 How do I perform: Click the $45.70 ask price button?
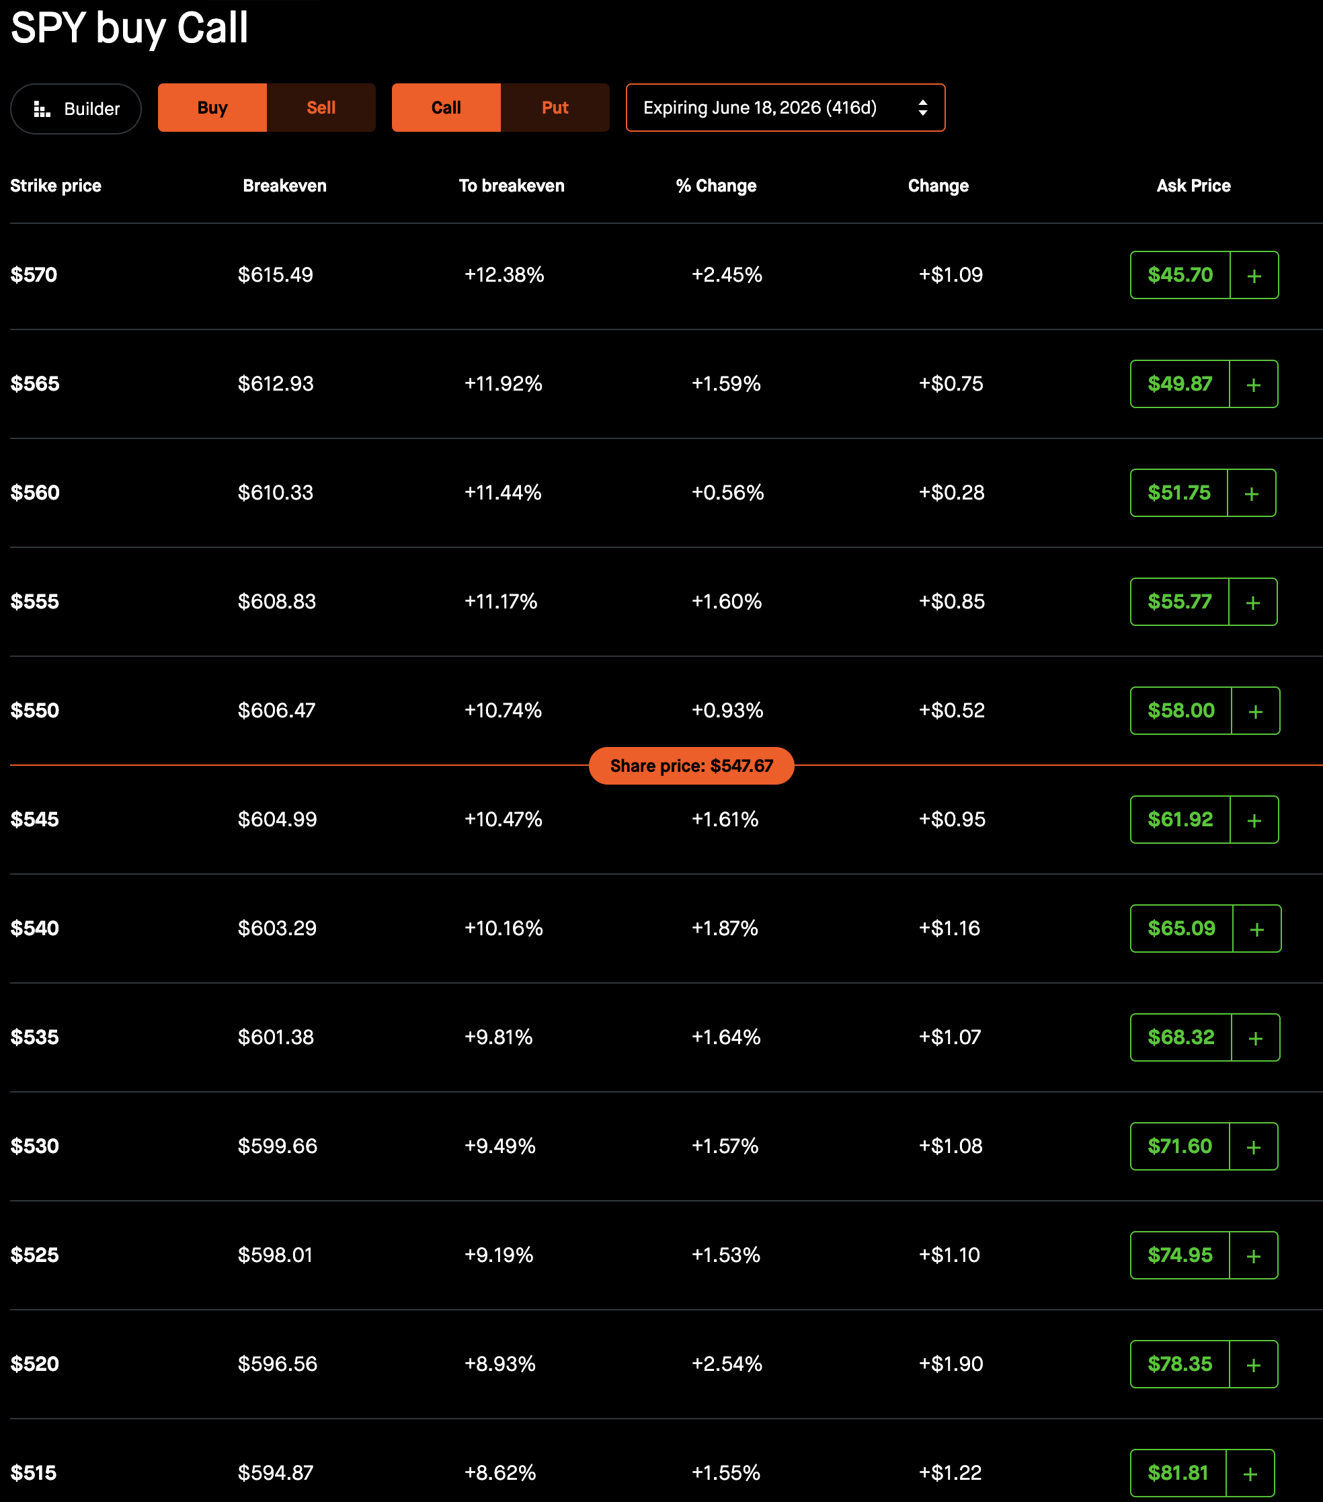(x=1180, y=276)
